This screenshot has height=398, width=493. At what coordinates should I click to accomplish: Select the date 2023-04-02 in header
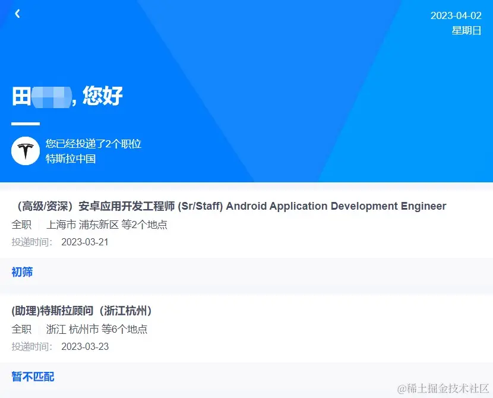[456, 15]
